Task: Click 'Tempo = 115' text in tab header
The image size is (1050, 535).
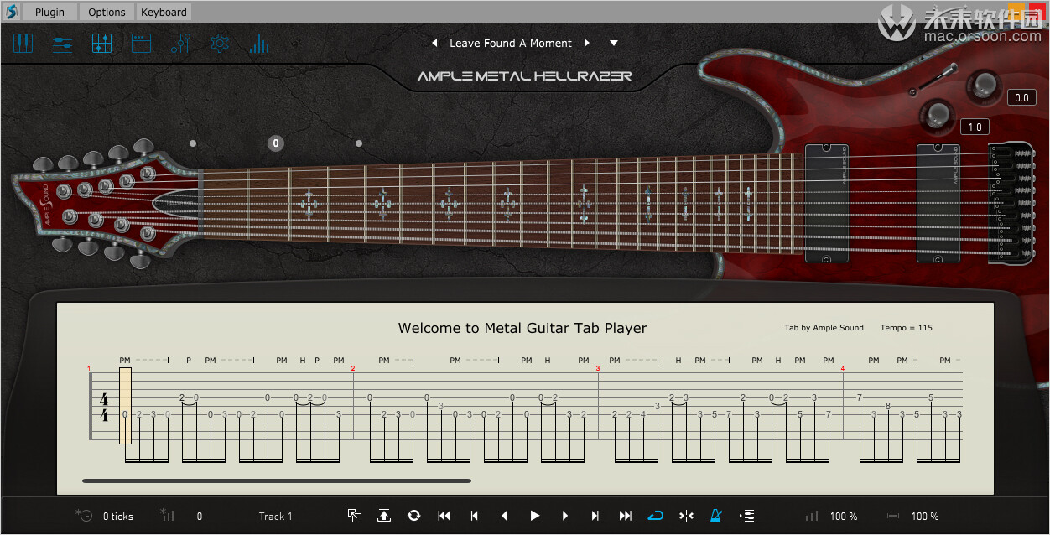Action: 906,328
